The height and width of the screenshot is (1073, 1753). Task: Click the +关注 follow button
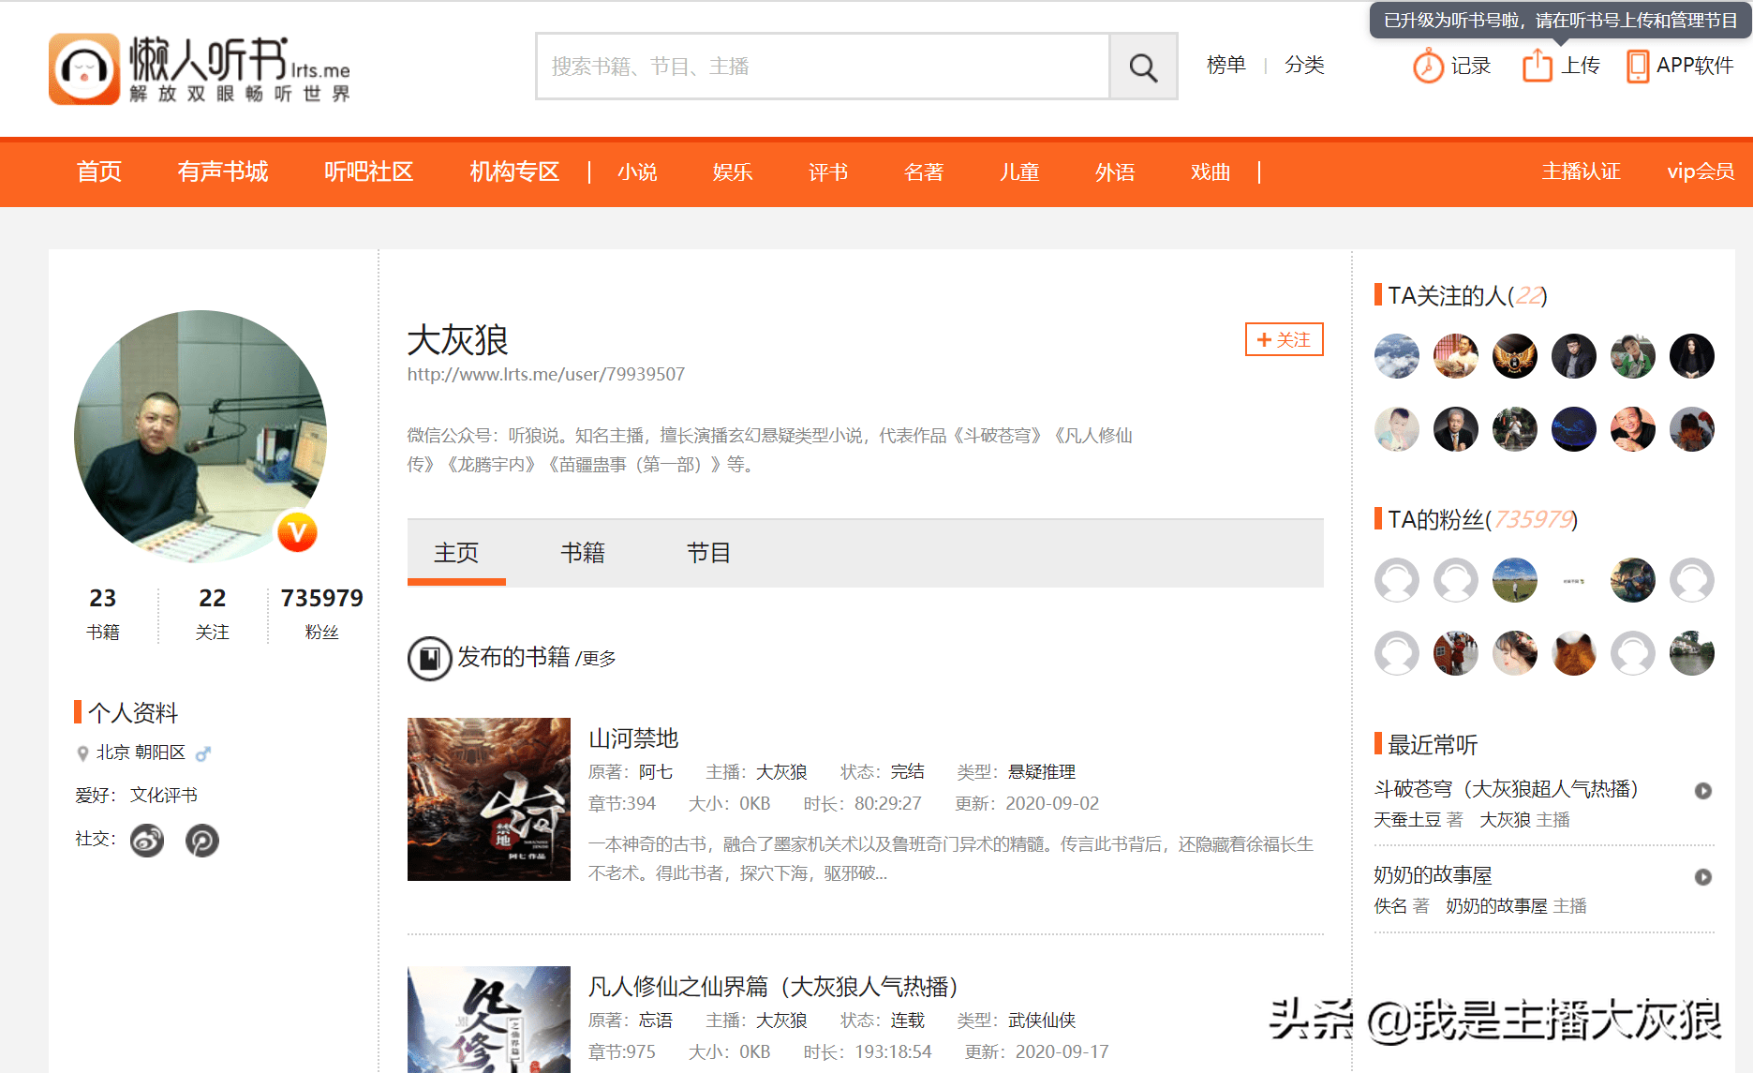[1285, 339]
